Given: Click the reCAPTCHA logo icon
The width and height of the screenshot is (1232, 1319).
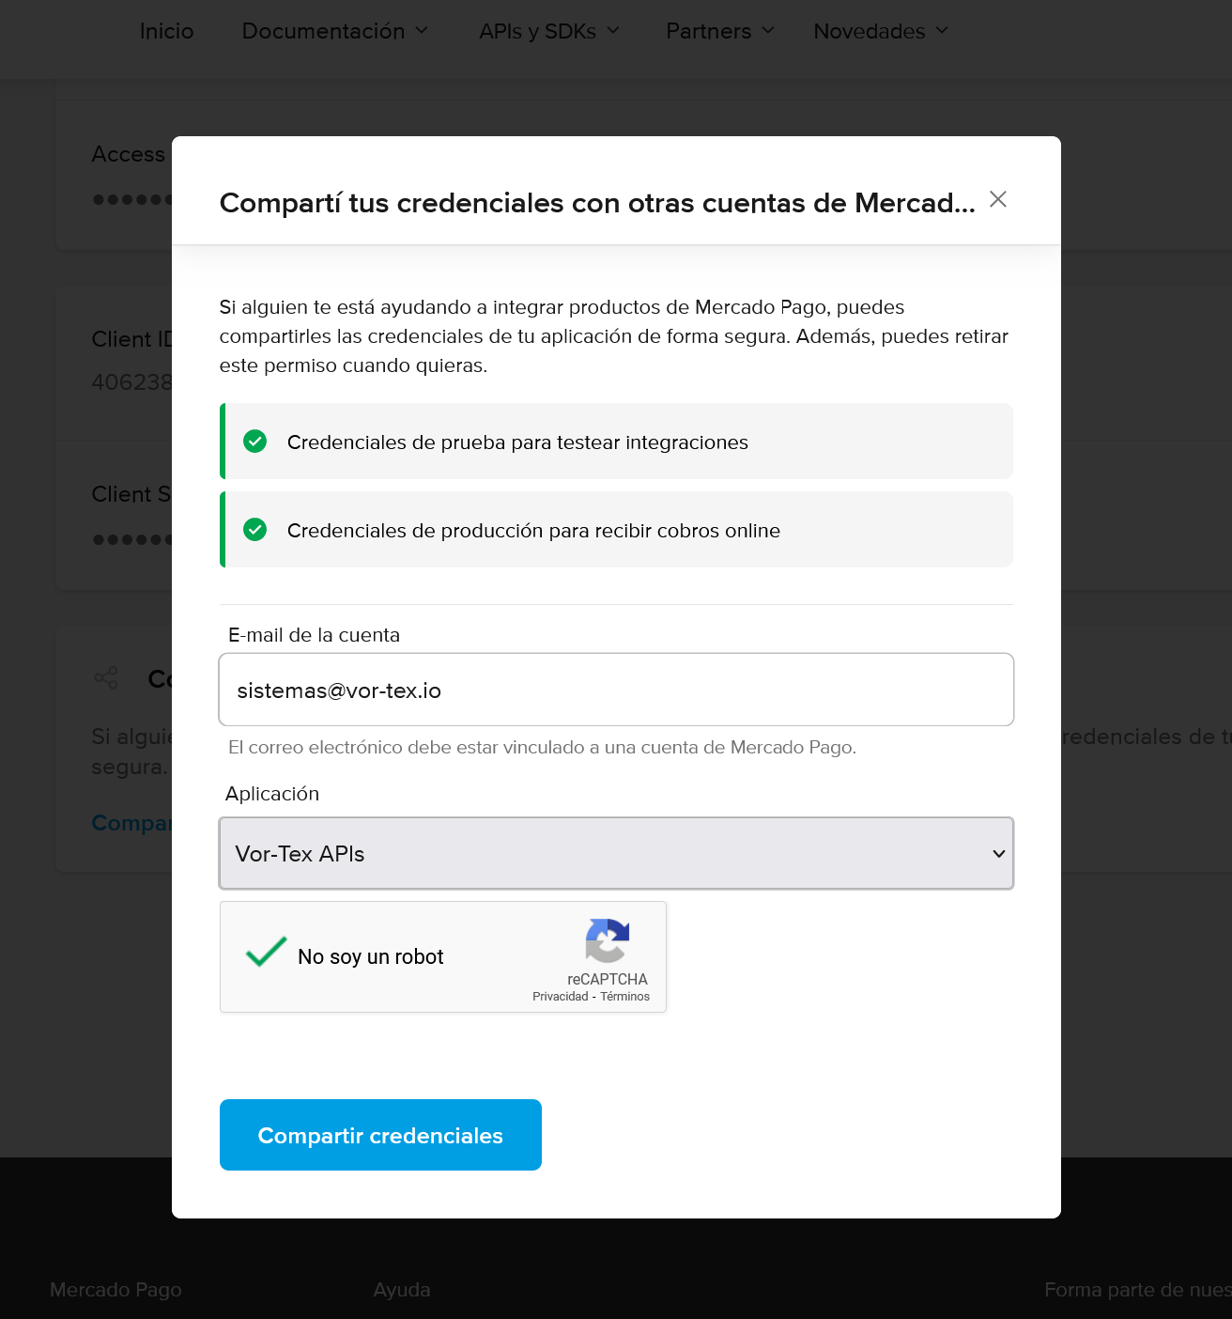Looking at the screenshot, I should [x=608, y=940].
